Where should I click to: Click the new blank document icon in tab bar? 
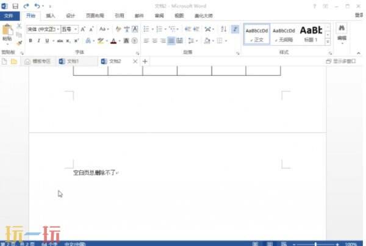point(4,62)
